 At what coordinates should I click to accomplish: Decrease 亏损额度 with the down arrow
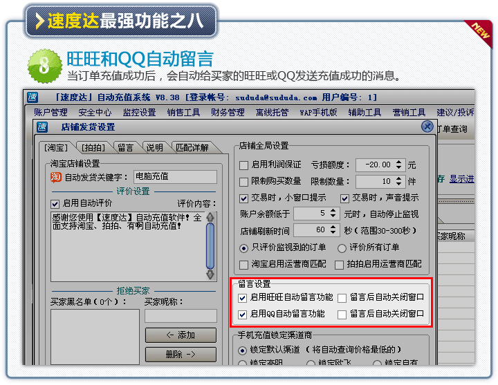point(399,167)
